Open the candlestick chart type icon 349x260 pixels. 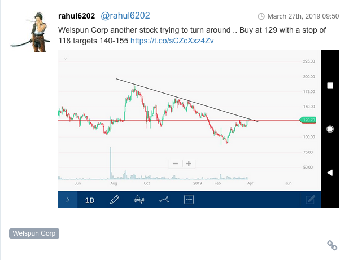139,200
